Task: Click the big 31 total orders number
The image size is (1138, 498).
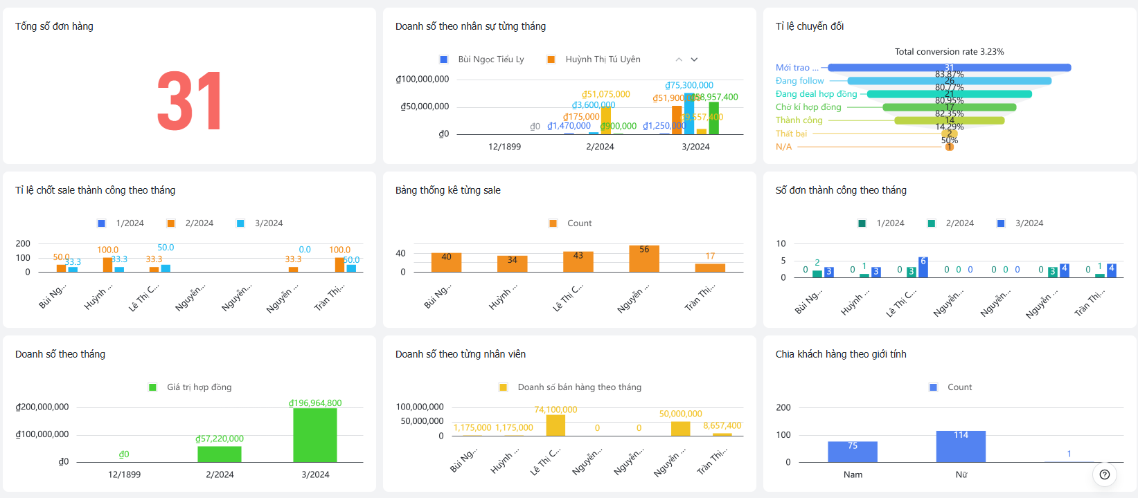Action: coord(190,102)
